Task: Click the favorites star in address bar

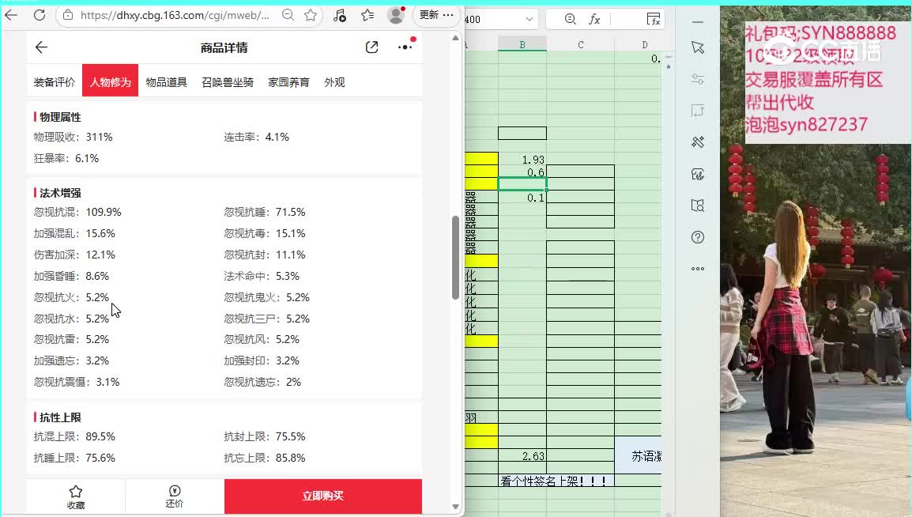Action: click(310, 15)
